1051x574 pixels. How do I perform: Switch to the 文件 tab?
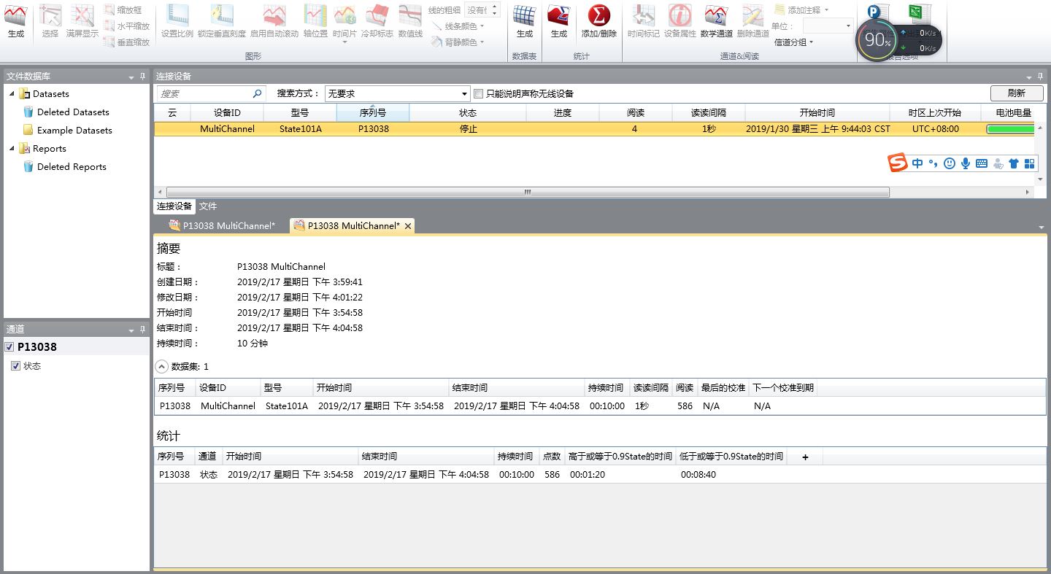point(208,206)
